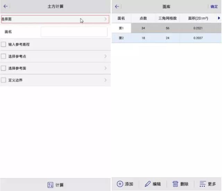Click the 添加 plus circle icon

pyautogui.click(x=120, y=184)
